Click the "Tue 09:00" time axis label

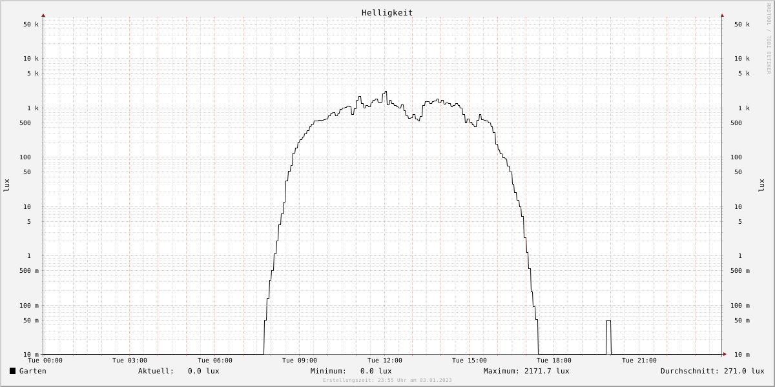coord(300,361)
